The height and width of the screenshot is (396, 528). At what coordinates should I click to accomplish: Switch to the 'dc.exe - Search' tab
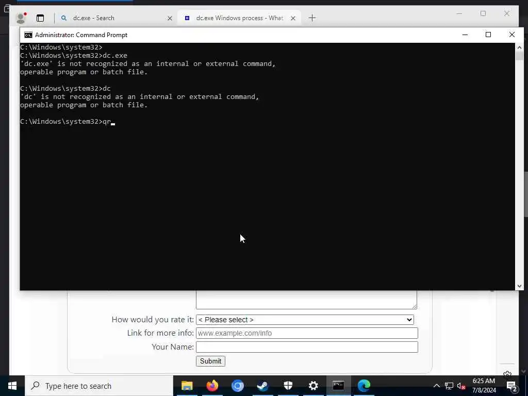(94, 18)
